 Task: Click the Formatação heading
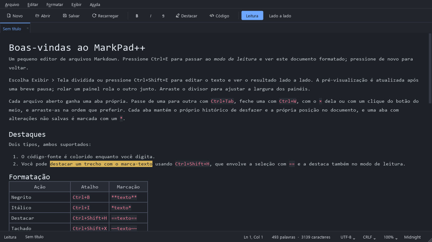(29, 177)
